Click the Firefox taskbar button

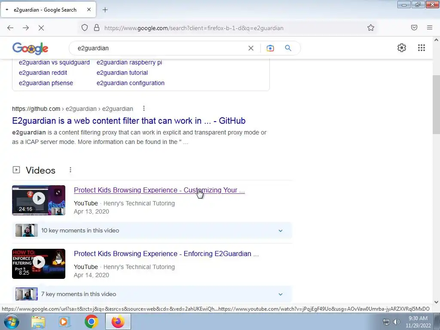coord(118,321)
